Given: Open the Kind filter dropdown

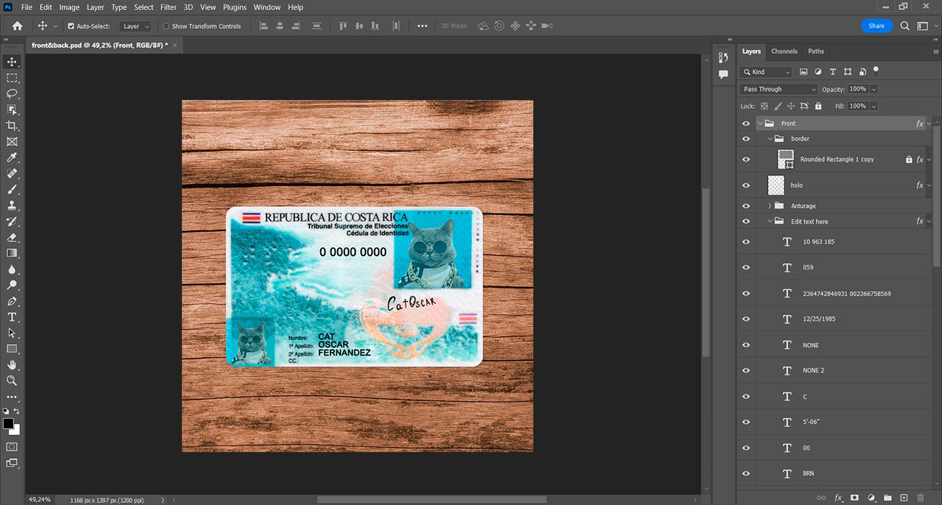Looking at the screenshot, I should click(x=767, y=72).
